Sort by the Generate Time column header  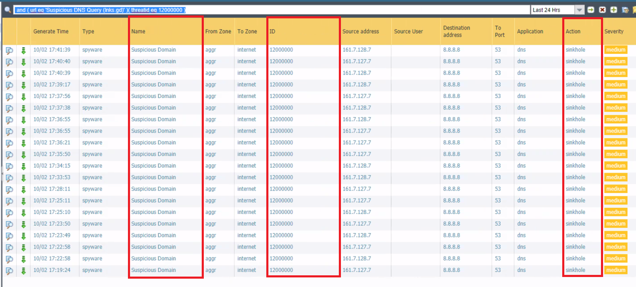point(51,31)
